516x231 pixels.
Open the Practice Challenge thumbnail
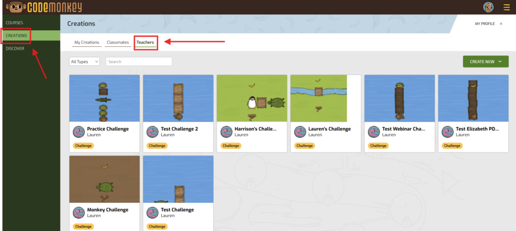point(105,99)
